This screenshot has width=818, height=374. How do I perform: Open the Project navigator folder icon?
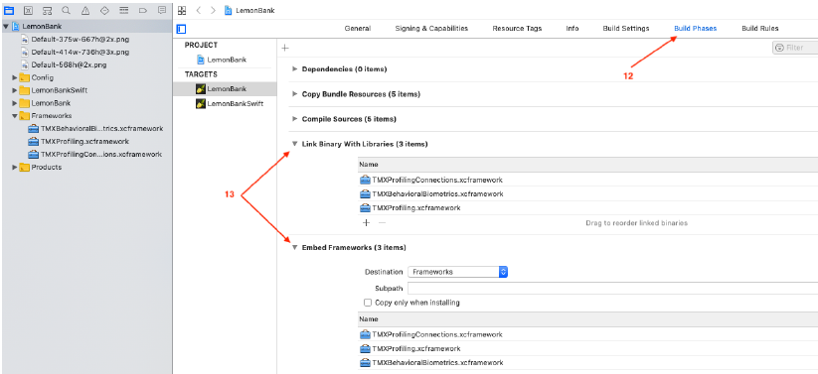click(9, 10)
